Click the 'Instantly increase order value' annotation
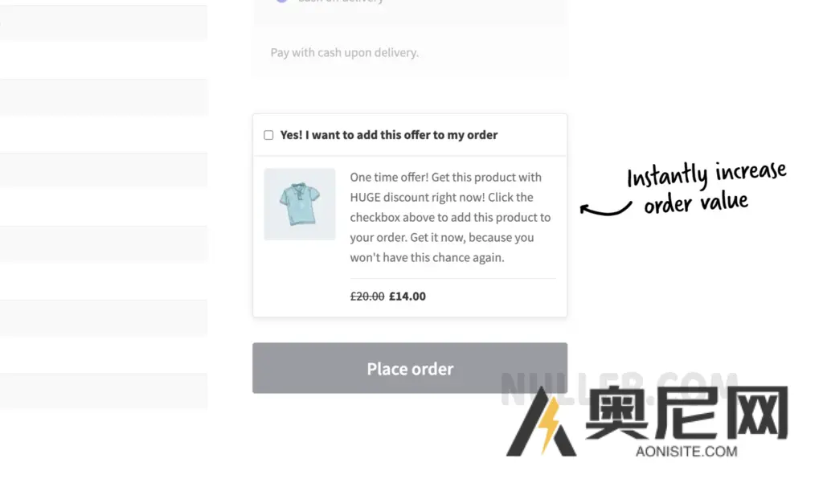823x491 pixels. (x=706, y=189)
